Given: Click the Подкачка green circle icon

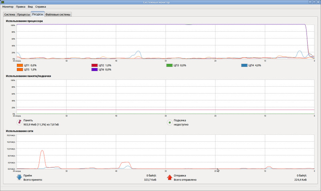Looking at the screenshot, I should (169, 122).
